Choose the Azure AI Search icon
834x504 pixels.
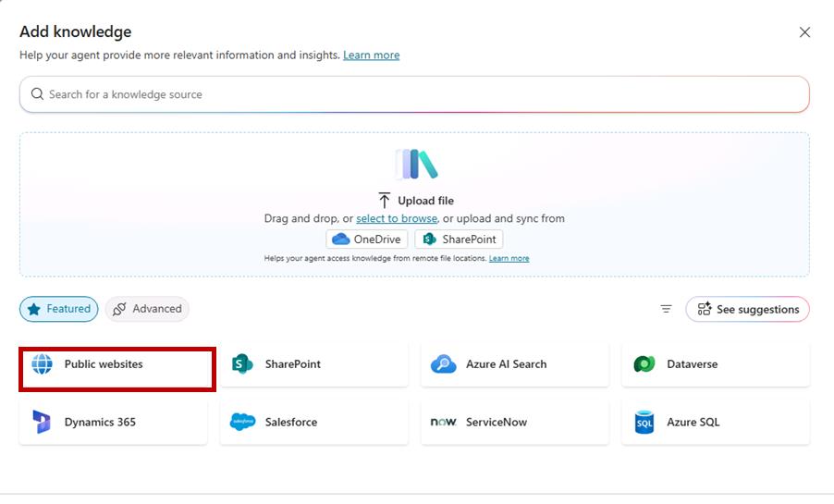(x=443, y=364)
